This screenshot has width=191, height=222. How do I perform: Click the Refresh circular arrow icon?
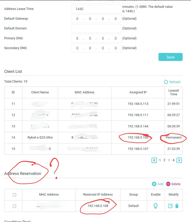tap(166, 82)
